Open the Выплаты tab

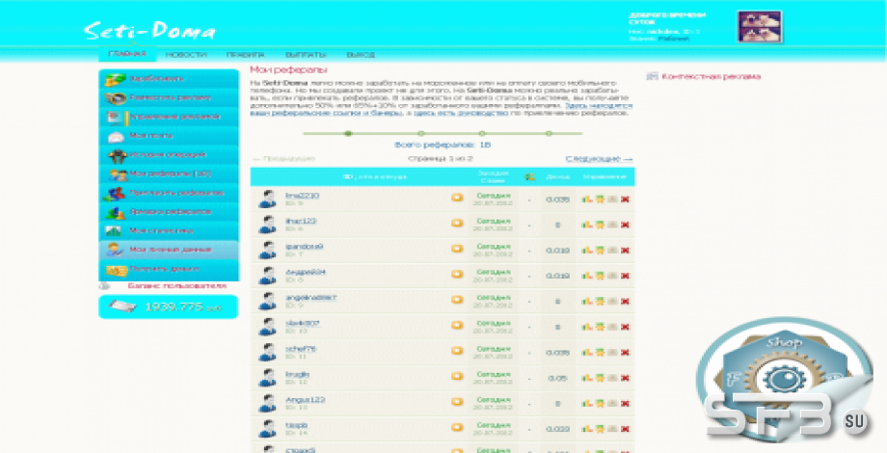click(x=306, y=55)
